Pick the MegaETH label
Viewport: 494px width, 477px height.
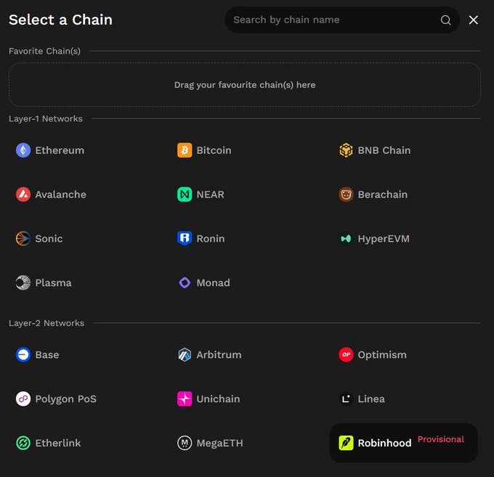[220, 443]
